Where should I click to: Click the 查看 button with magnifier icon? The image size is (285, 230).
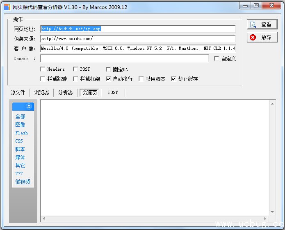(x=262, y=25)
